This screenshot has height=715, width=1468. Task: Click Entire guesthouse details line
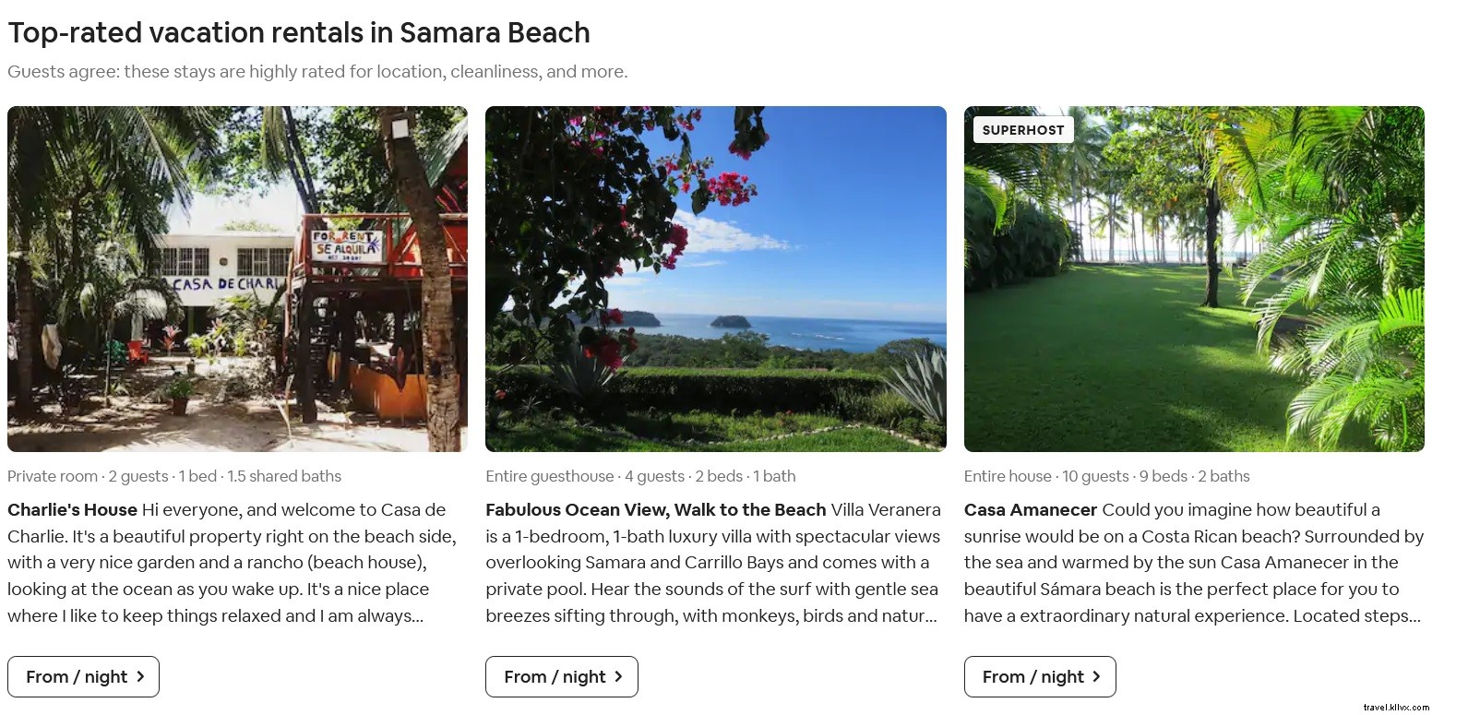click(639, 476)
